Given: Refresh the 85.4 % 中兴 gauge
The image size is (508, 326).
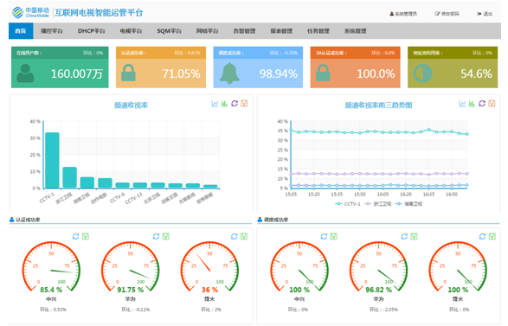Looking at the screenshot, I should point(75,237).
